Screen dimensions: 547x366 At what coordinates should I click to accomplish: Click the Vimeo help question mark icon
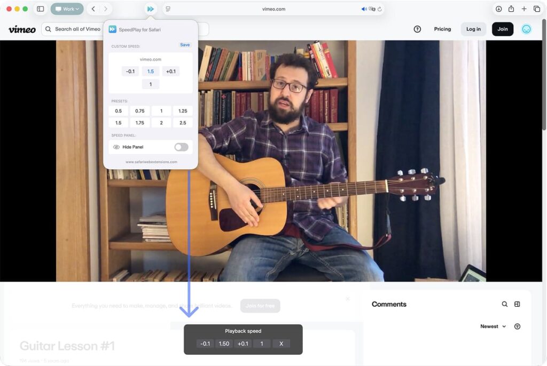(x=417, y=29)
